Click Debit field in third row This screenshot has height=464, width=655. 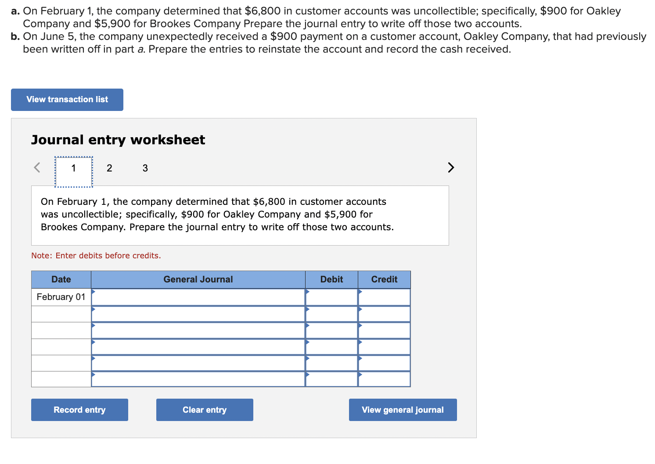coord(331,330)
